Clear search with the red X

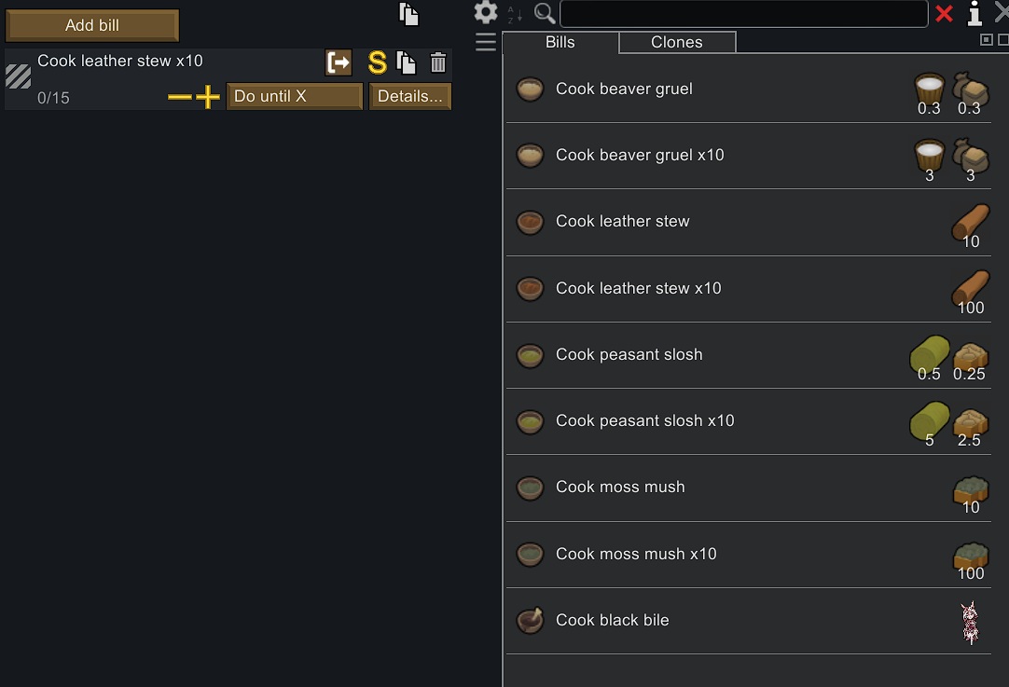click(944, 13)
